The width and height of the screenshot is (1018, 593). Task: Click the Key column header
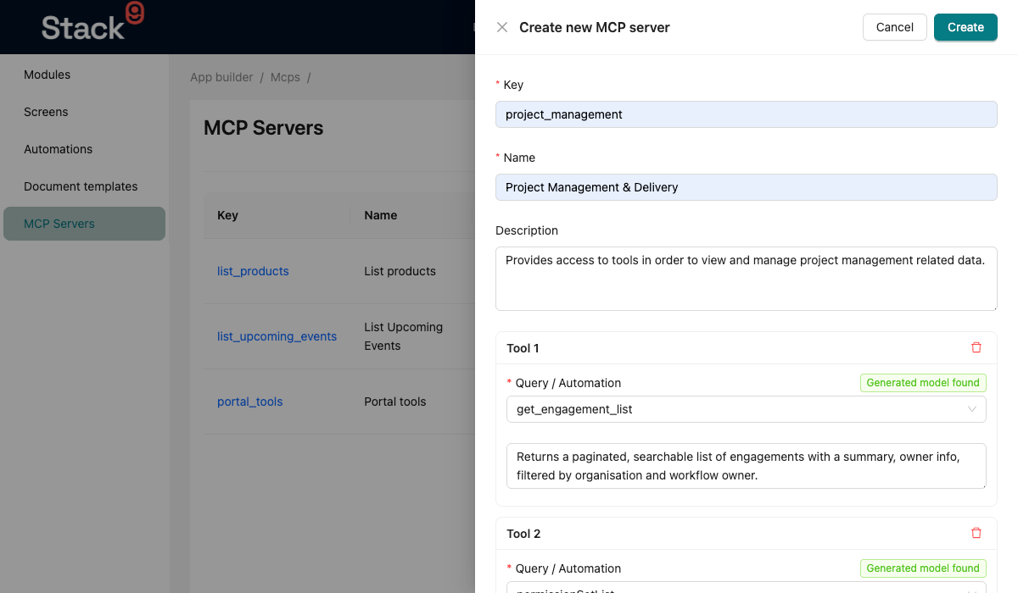tap(277, 215)
